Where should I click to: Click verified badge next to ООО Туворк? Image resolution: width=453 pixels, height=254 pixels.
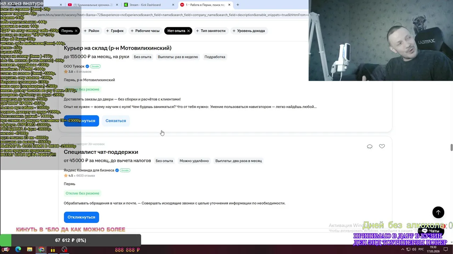point(87,66)
